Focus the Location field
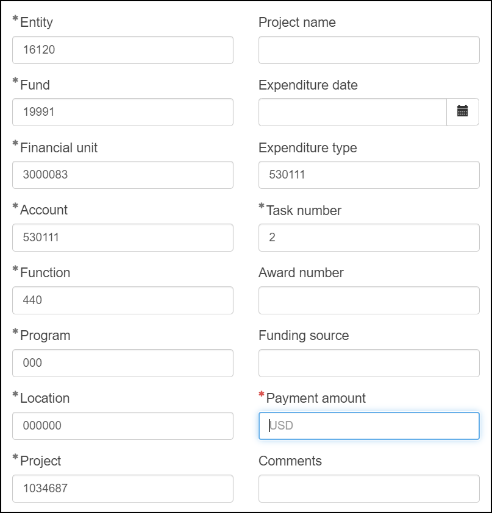The width and height of the screenshot is (492, 513). (x=123, y=426)
